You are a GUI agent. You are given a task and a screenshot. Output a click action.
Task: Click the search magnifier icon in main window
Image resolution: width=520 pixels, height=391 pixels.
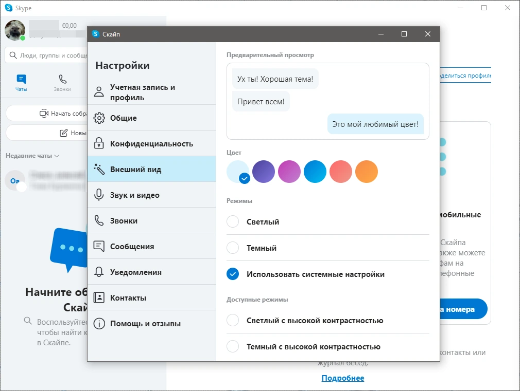[x=13, y=55]
